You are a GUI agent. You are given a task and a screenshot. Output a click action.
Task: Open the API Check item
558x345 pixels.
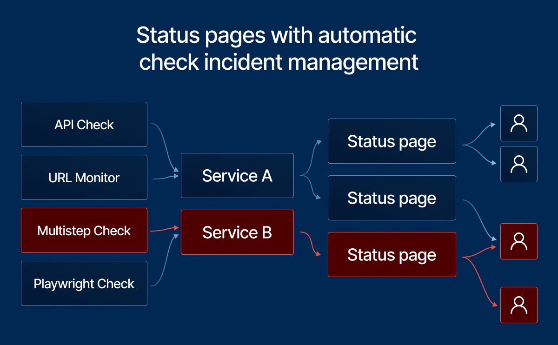pyautogui.click(x=84, y=124)
